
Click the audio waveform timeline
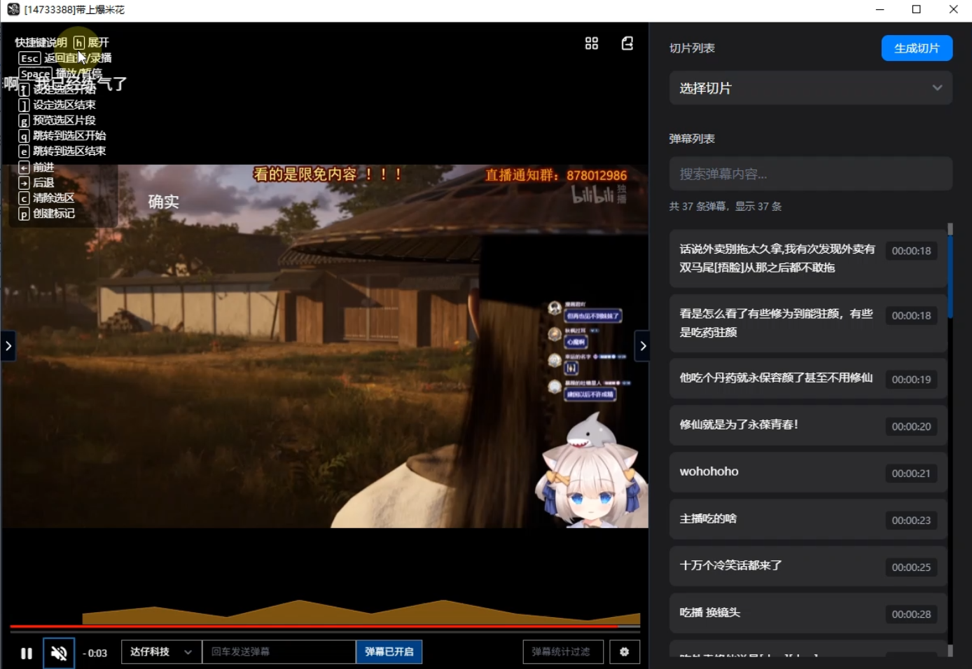(361, 612)
